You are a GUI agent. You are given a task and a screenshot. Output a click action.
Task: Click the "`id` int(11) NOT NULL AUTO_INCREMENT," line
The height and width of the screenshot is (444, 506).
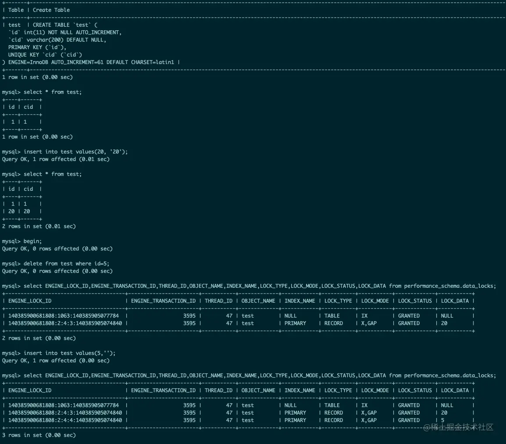coord(65,32)
